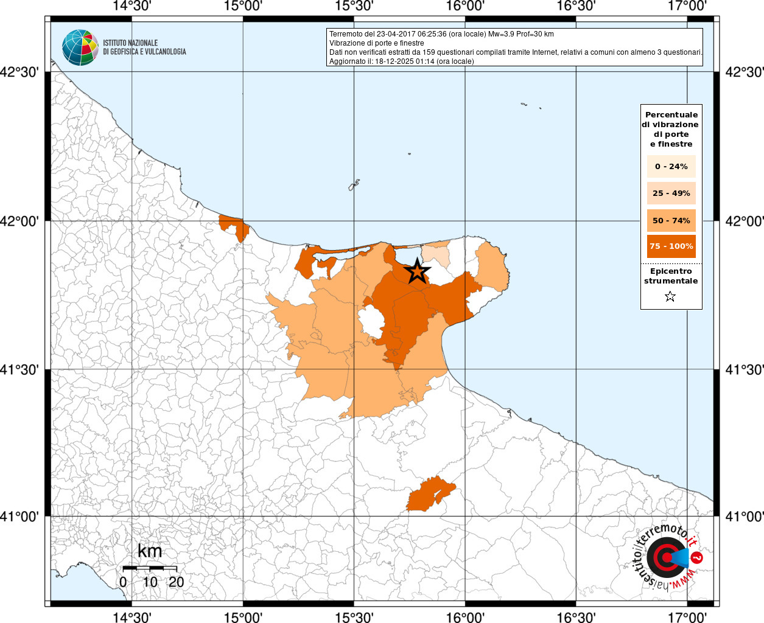
Task: Click the epicenter star on the map
Action: click(x=417, y=271)
